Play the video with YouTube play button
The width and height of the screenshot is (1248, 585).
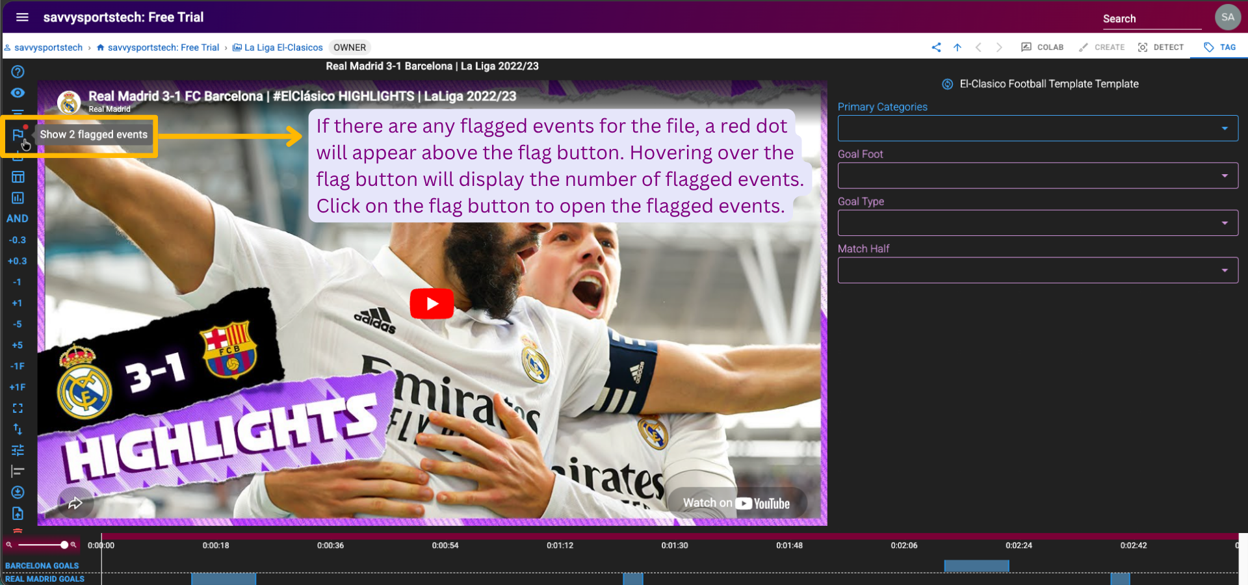432,304
